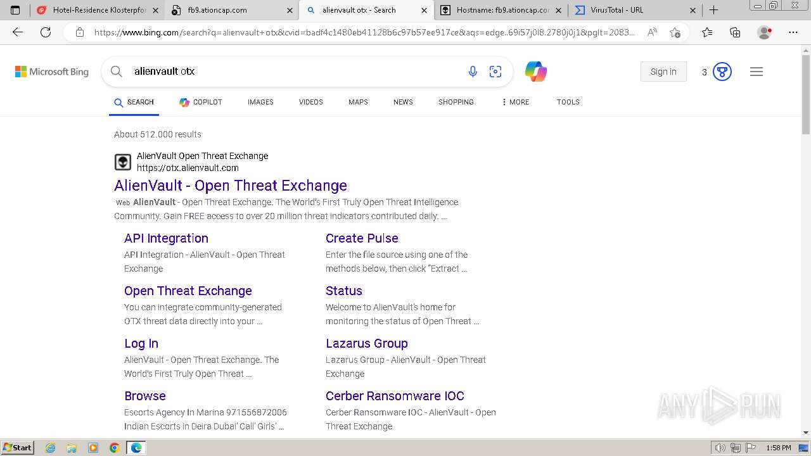This screenshot has height=456, width=811.
Task: Click the 'About 512.000 results' text
Action: point(158,134)
